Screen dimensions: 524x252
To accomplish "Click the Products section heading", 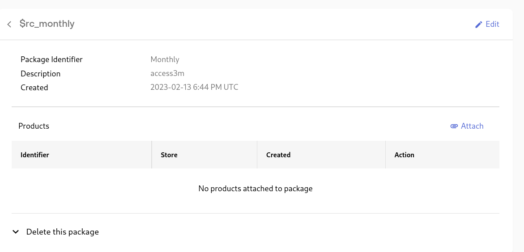I will [34, 126].
